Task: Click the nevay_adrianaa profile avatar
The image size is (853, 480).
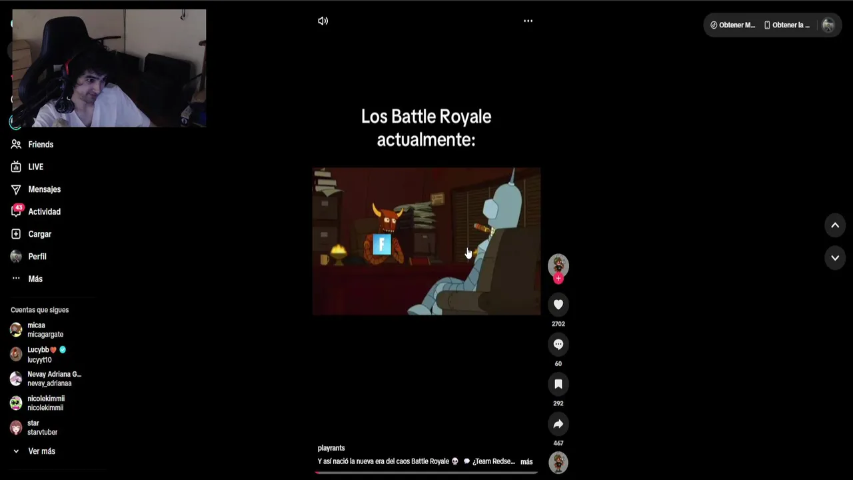Action: click(x=16, y=379)
